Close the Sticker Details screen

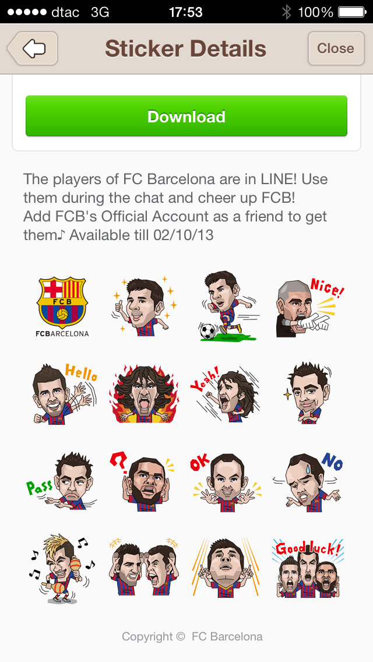tap(336, 48)
